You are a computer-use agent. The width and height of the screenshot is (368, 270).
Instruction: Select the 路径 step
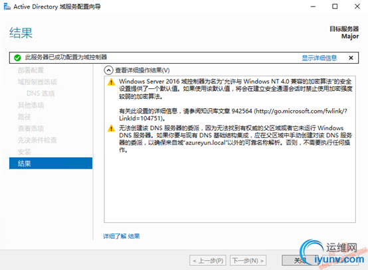[x=25, y=117]
